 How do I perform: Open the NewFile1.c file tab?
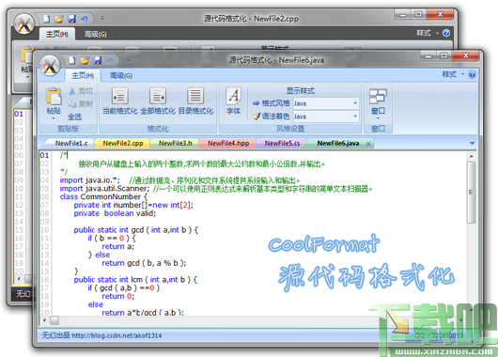point(71,143)
